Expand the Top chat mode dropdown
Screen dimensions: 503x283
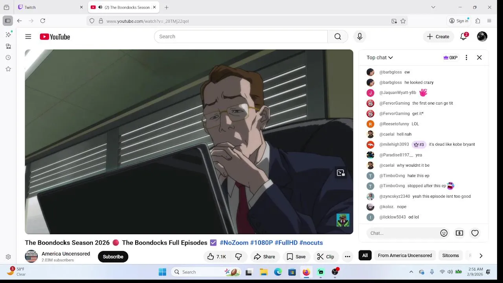point(380,57)
